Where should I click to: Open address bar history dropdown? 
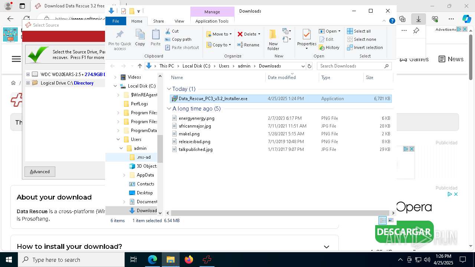(x=303, y=66)
